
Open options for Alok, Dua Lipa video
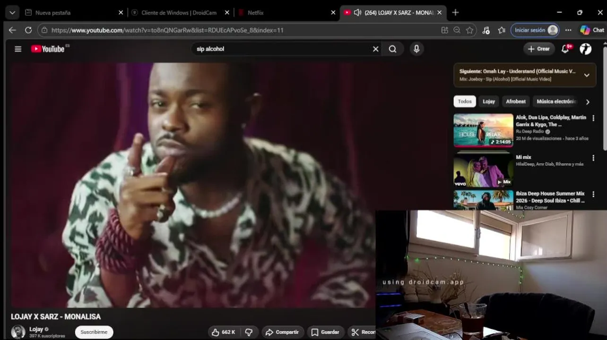coord(593,119)
